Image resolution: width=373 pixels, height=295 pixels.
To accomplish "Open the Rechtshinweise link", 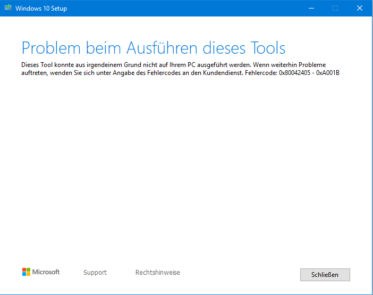I will [x=157, y=272].
